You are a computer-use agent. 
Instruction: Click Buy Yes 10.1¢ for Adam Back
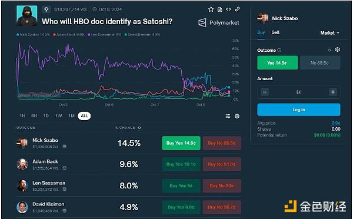(181, 164)
